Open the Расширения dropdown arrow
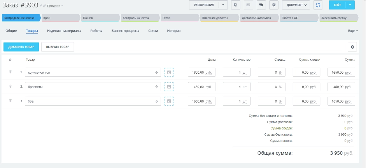Viewport: 366px width, 168px height. click(x=223, y=5)
